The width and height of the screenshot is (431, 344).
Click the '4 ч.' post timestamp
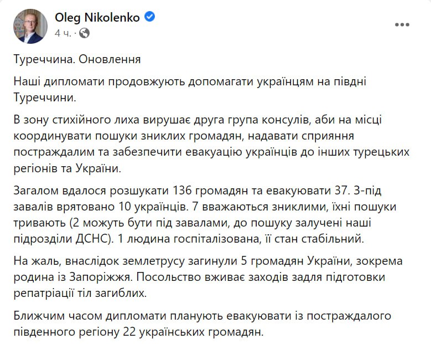click(64, 33)
